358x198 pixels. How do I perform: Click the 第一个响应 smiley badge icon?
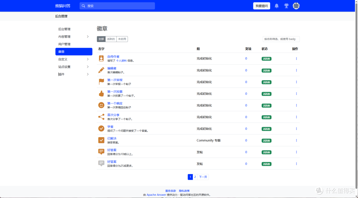click(101, 105)
